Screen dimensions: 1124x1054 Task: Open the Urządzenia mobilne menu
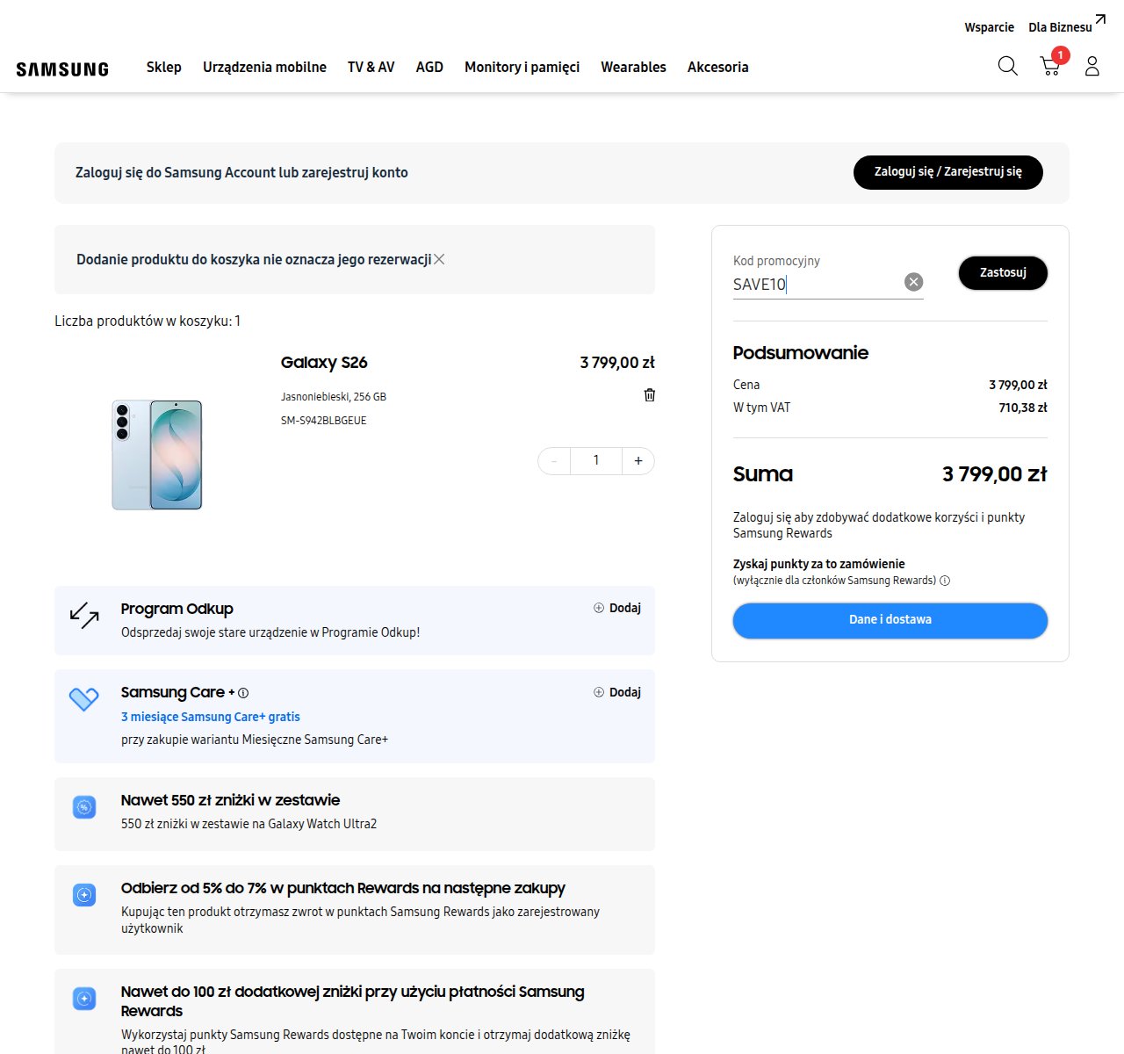pyautogui.click(x=264, y=67)
